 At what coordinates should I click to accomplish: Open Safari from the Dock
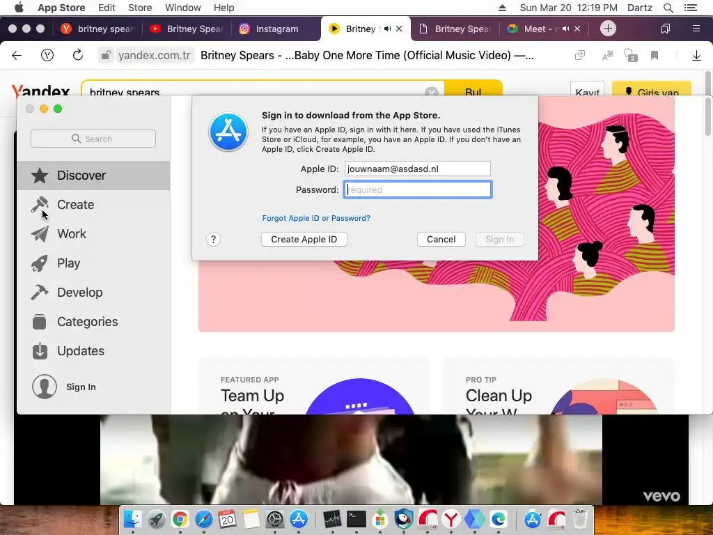tap(204, 519)
